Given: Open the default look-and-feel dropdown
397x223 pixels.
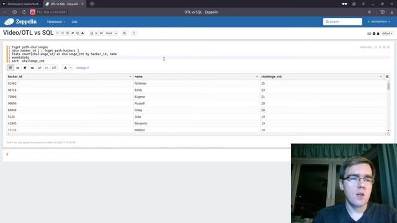Looking at the screenshot, I should coord(387,33).
